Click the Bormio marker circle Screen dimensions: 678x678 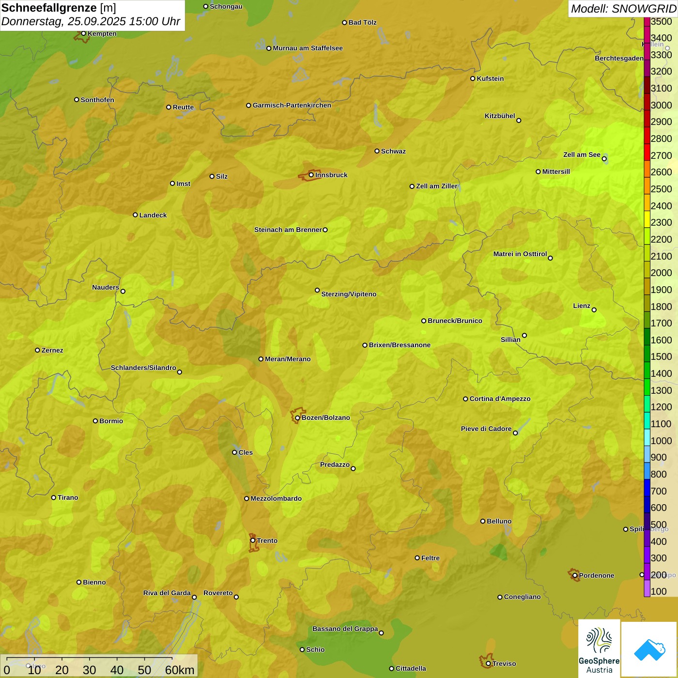click(95, 421)
